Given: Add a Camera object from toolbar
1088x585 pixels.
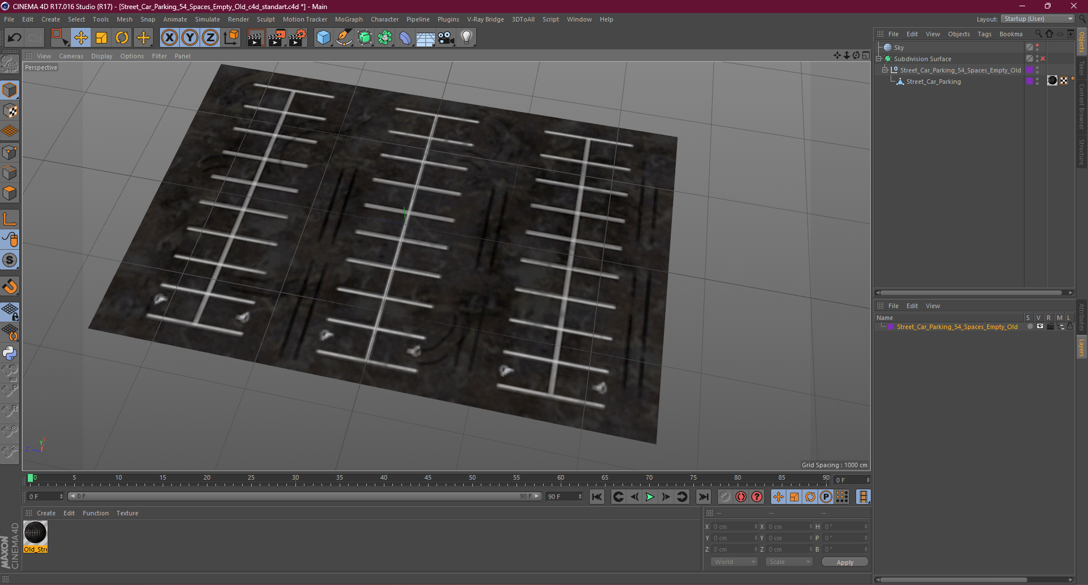Looking at the screenshot, I should [x=446, y=38].
